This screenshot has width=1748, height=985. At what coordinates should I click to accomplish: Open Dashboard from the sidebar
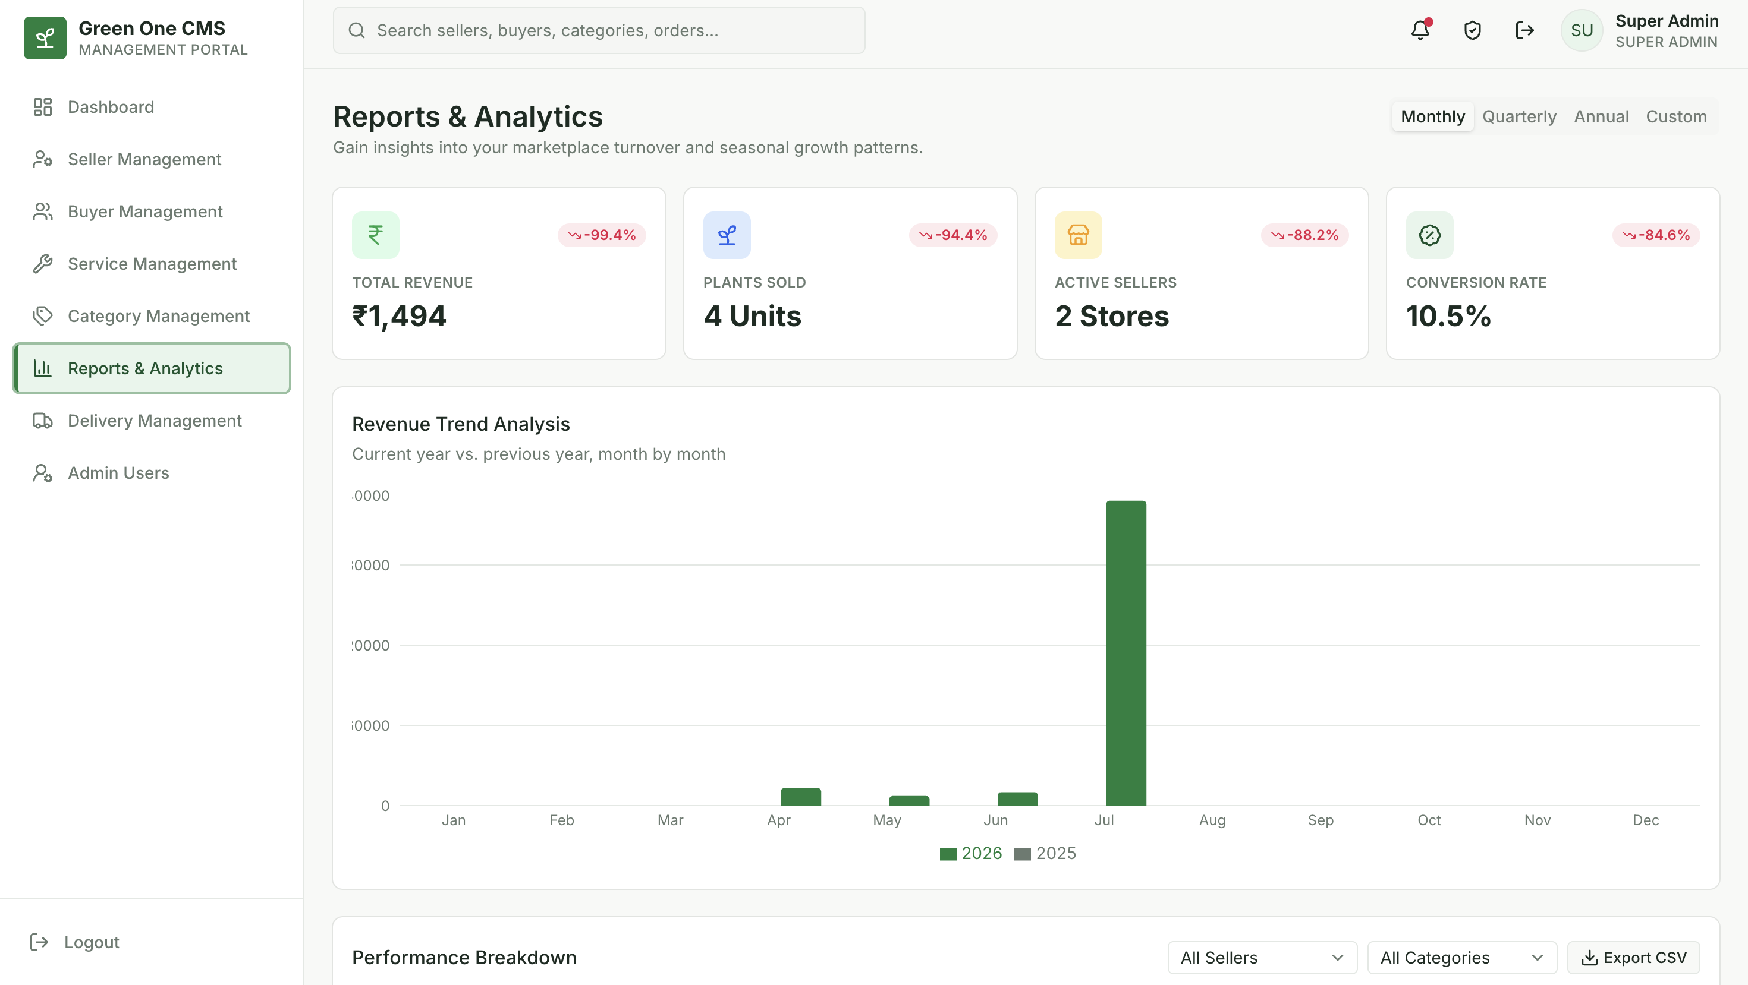tap(152, 107)
